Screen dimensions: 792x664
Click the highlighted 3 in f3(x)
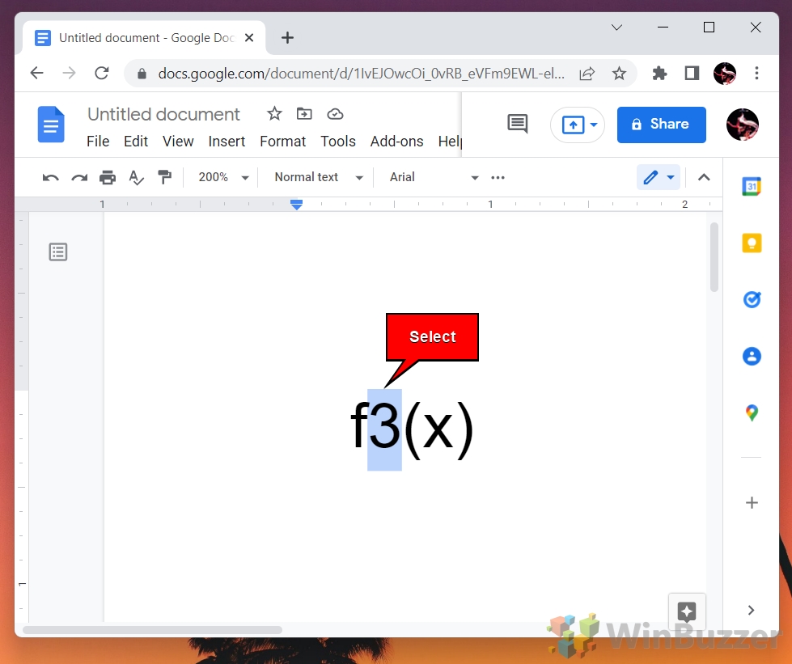coord(384,429)
